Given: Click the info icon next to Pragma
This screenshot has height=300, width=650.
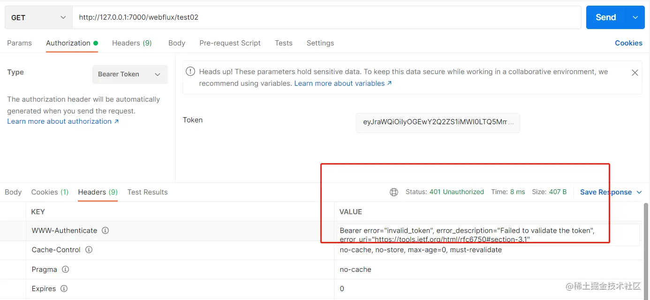Looking at the screenshot, I should pos(65,269).
